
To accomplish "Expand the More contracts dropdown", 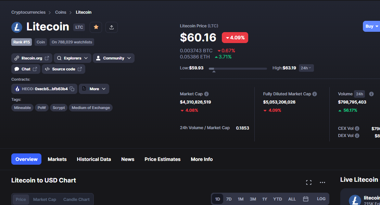I will coord(94,89).
